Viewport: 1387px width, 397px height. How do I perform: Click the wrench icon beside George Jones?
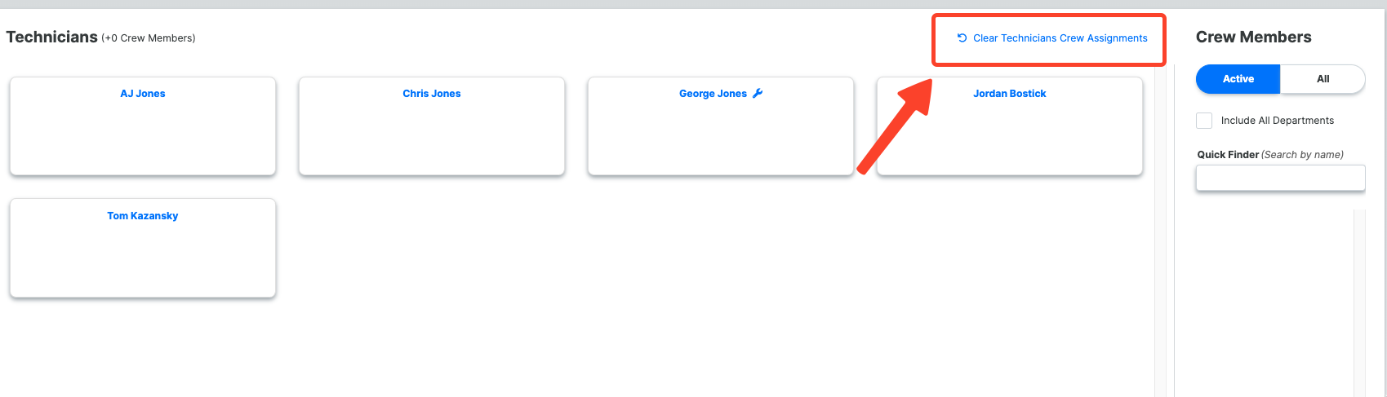758,93
